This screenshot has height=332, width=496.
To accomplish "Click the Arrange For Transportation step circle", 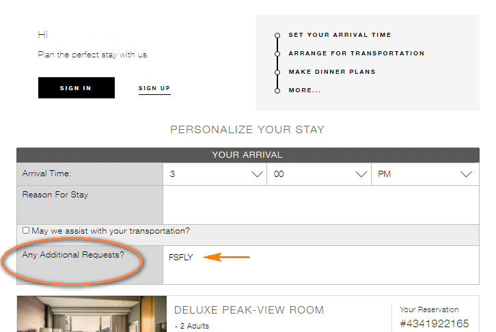I will [x=277, y=54].
